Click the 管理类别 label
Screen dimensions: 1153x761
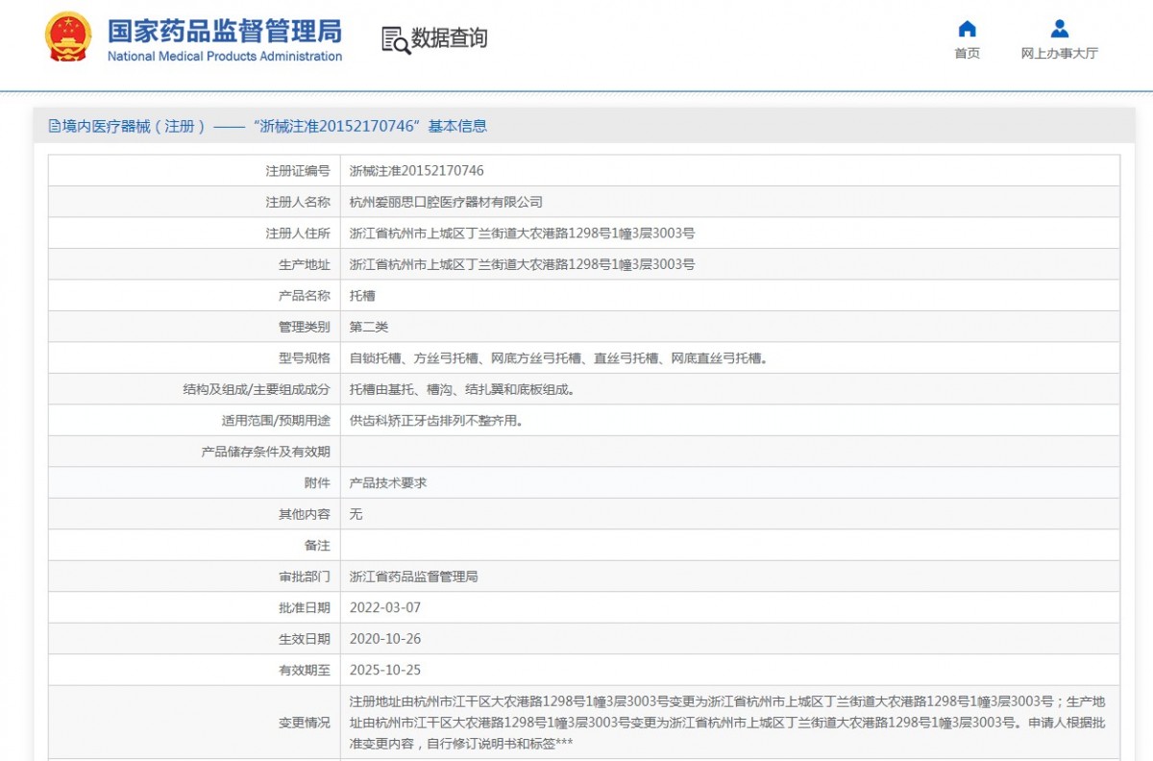[x=305, y=327]
